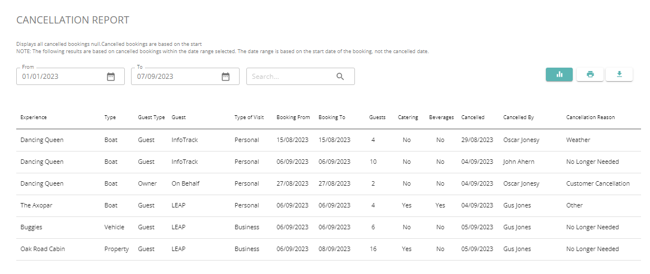
Task: Download the cancellation report
Action: (619, 74)
